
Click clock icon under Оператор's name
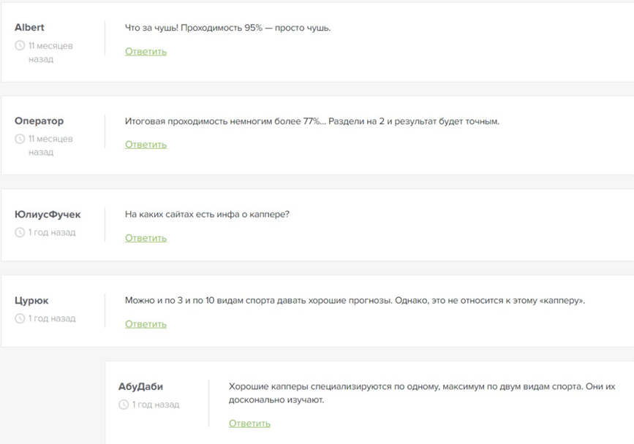click(x=20, y=139)
